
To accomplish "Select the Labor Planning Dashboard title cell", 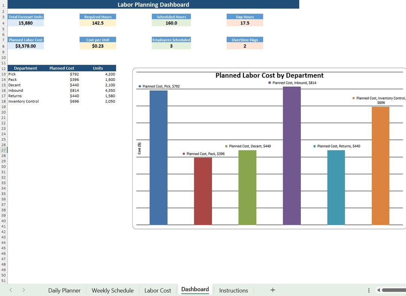I will tap(153, 5).
